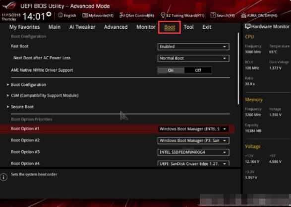Open Boot Option #1 dropdown
This screenshot has width=291, height=207.
click(193, 129)
